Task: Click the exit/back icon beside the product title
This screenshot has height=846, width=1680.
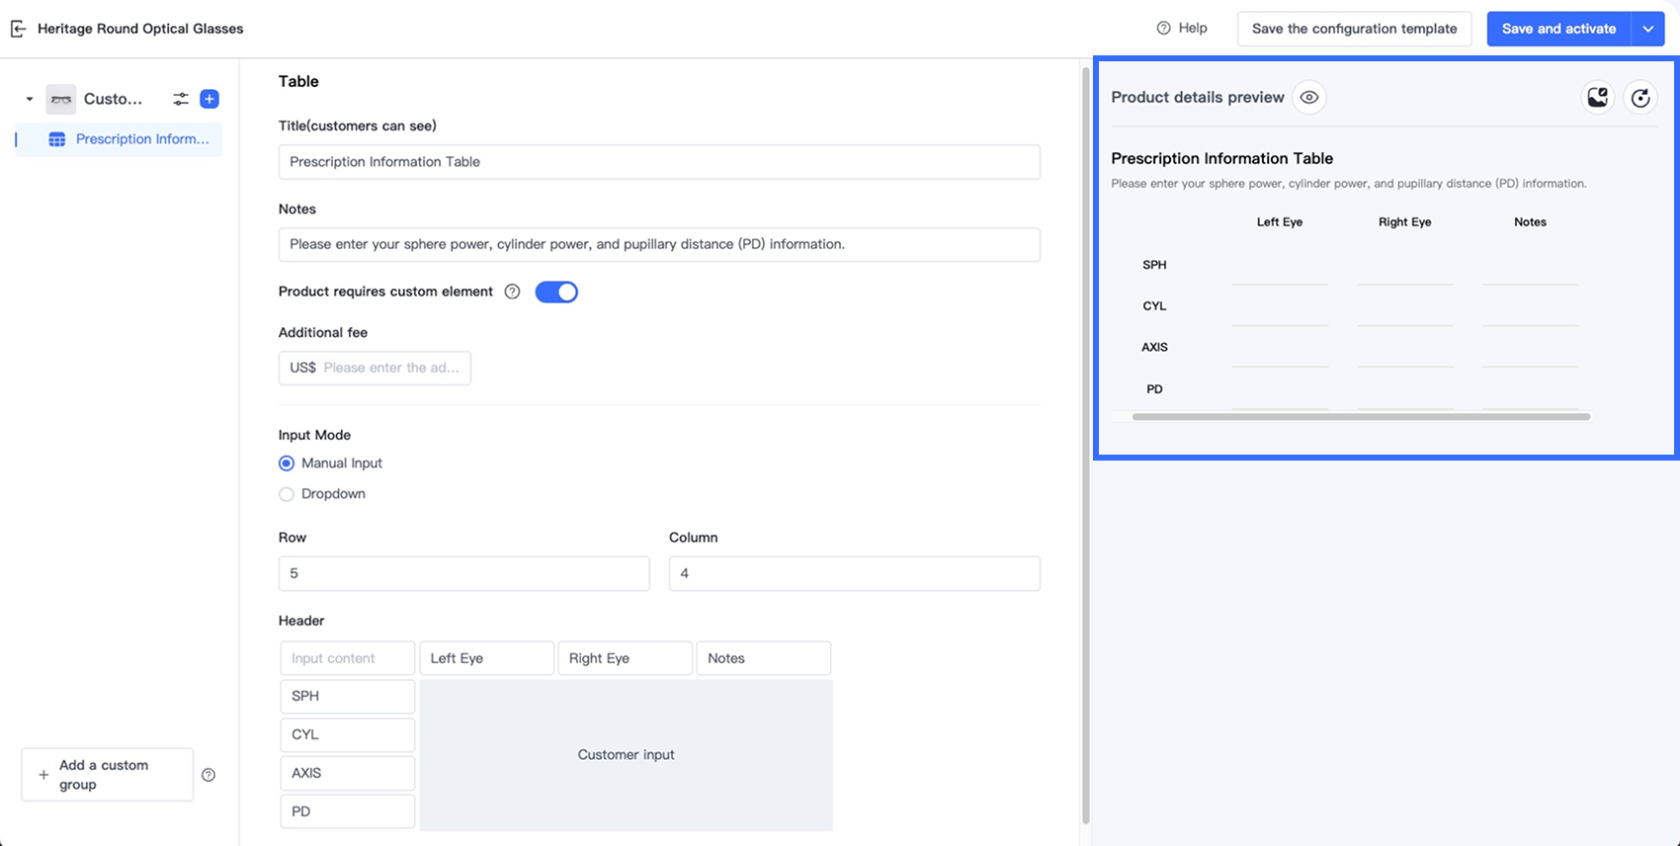Action: click(18, 29)
